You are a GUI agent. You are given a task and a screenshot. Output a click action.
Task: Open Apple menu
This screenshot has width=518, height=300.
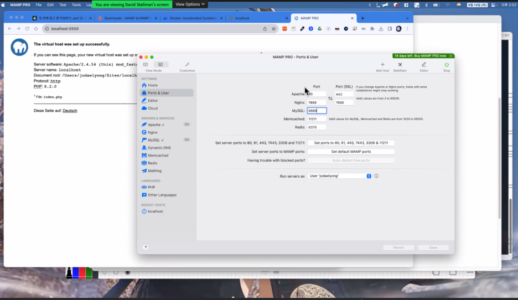click(3, 5)
